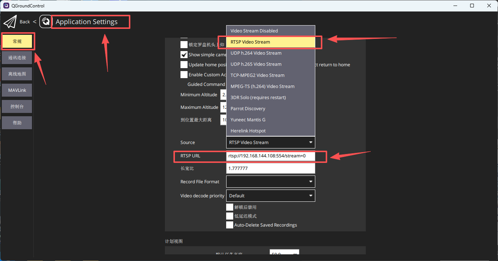Choose TCP-MPEG2 Video Stream
Viewport: 498px width, 261px height.
[x=271, y=75]
